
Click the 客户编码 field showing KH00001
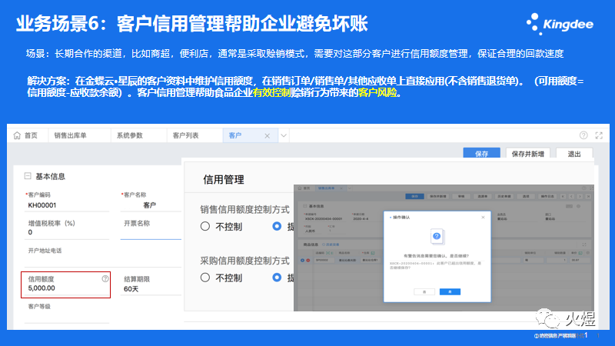click(x=67, y=205)
